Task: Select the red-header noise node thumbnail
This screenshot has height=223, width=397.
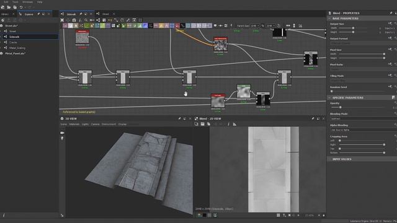Action: coord(83,38)
